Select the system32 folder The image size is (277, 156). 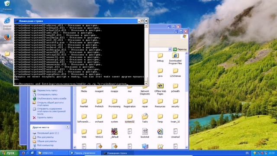[x=129, y=118]
